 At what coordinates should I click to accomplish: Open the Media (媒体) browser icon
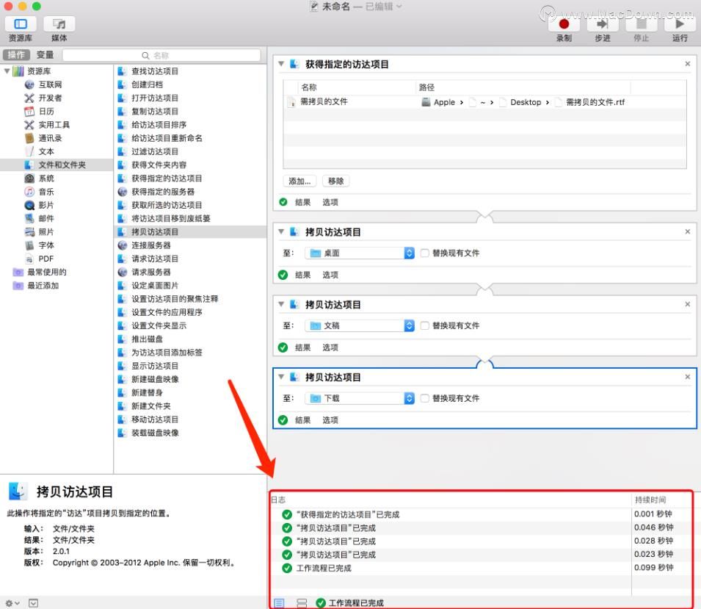[59, 24]
